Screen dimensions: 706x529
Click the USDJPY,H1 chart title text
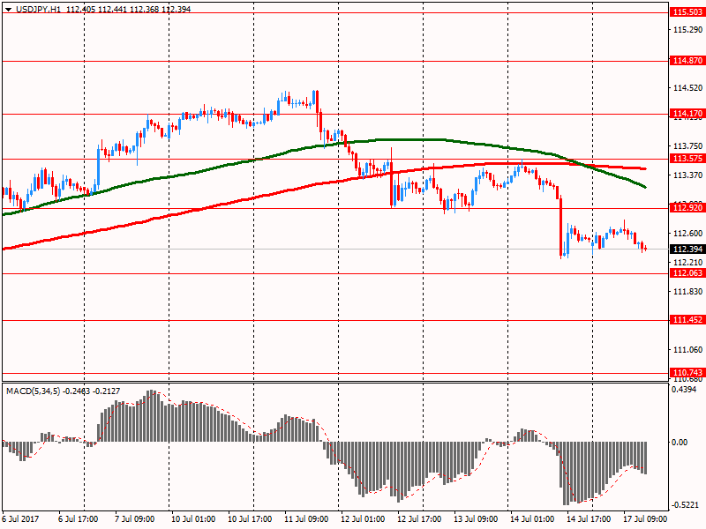[x=38, y=9]
